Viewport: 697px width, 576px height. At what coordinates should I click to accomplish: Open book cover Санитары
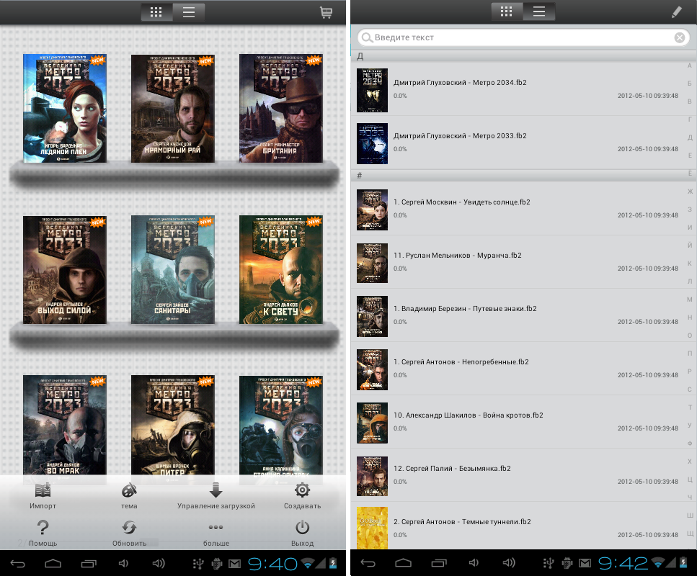173,269
